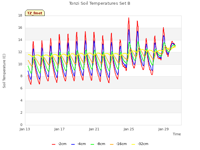
Task: Click the 12 y-axis tick label
Action: [x=20, y=52]
